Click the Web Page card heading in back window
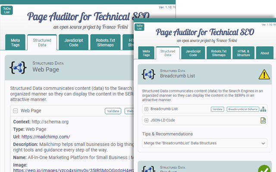 tap(46, 70)
